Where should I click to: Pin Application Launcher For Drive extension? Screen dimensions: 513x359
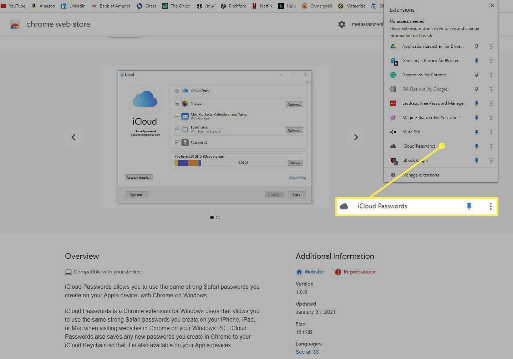(476, 46)
